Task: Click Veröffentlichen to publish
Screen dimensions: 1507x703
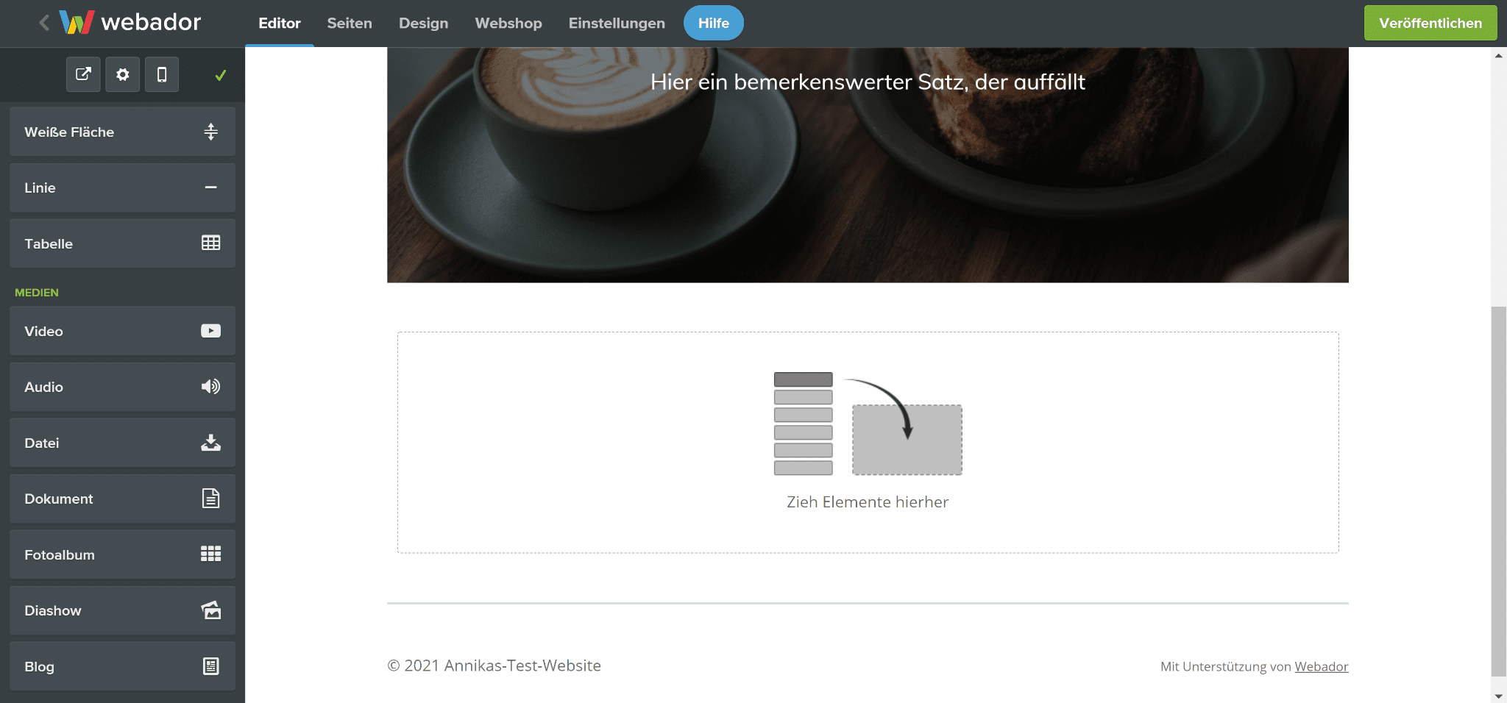Action: tap(1430, 23)
